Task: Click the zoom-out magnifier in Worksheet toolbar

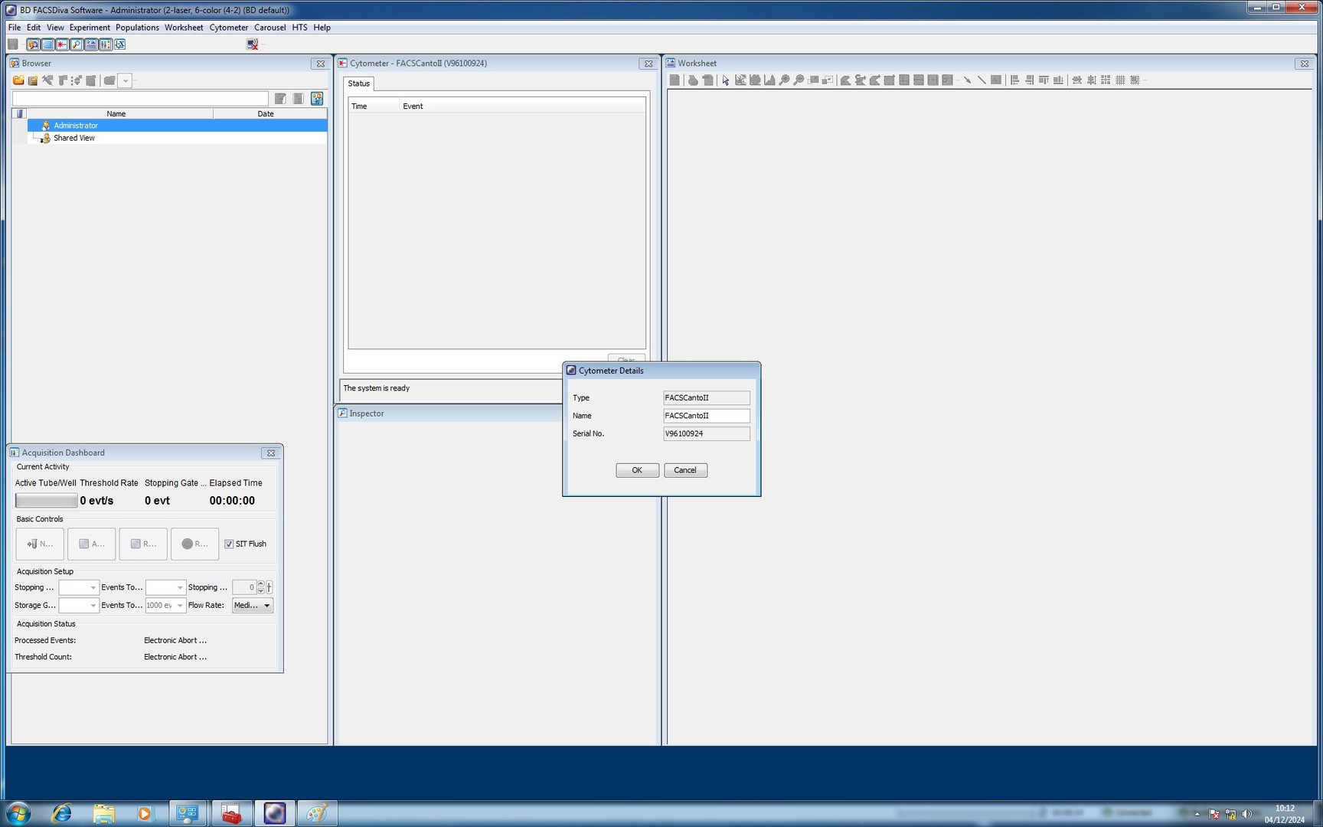Action: coord(799,80)
